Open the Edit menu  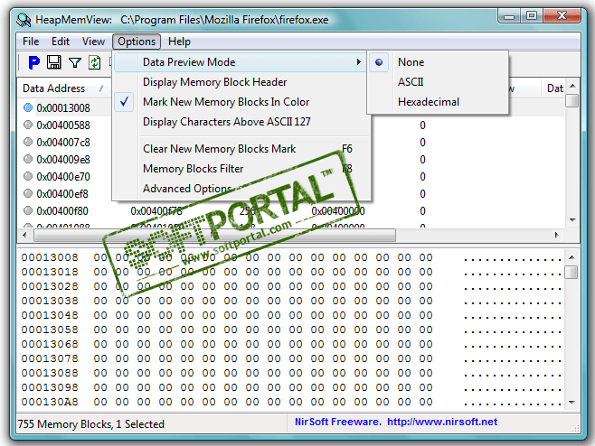pyautogui.click(x=61, y=42)
